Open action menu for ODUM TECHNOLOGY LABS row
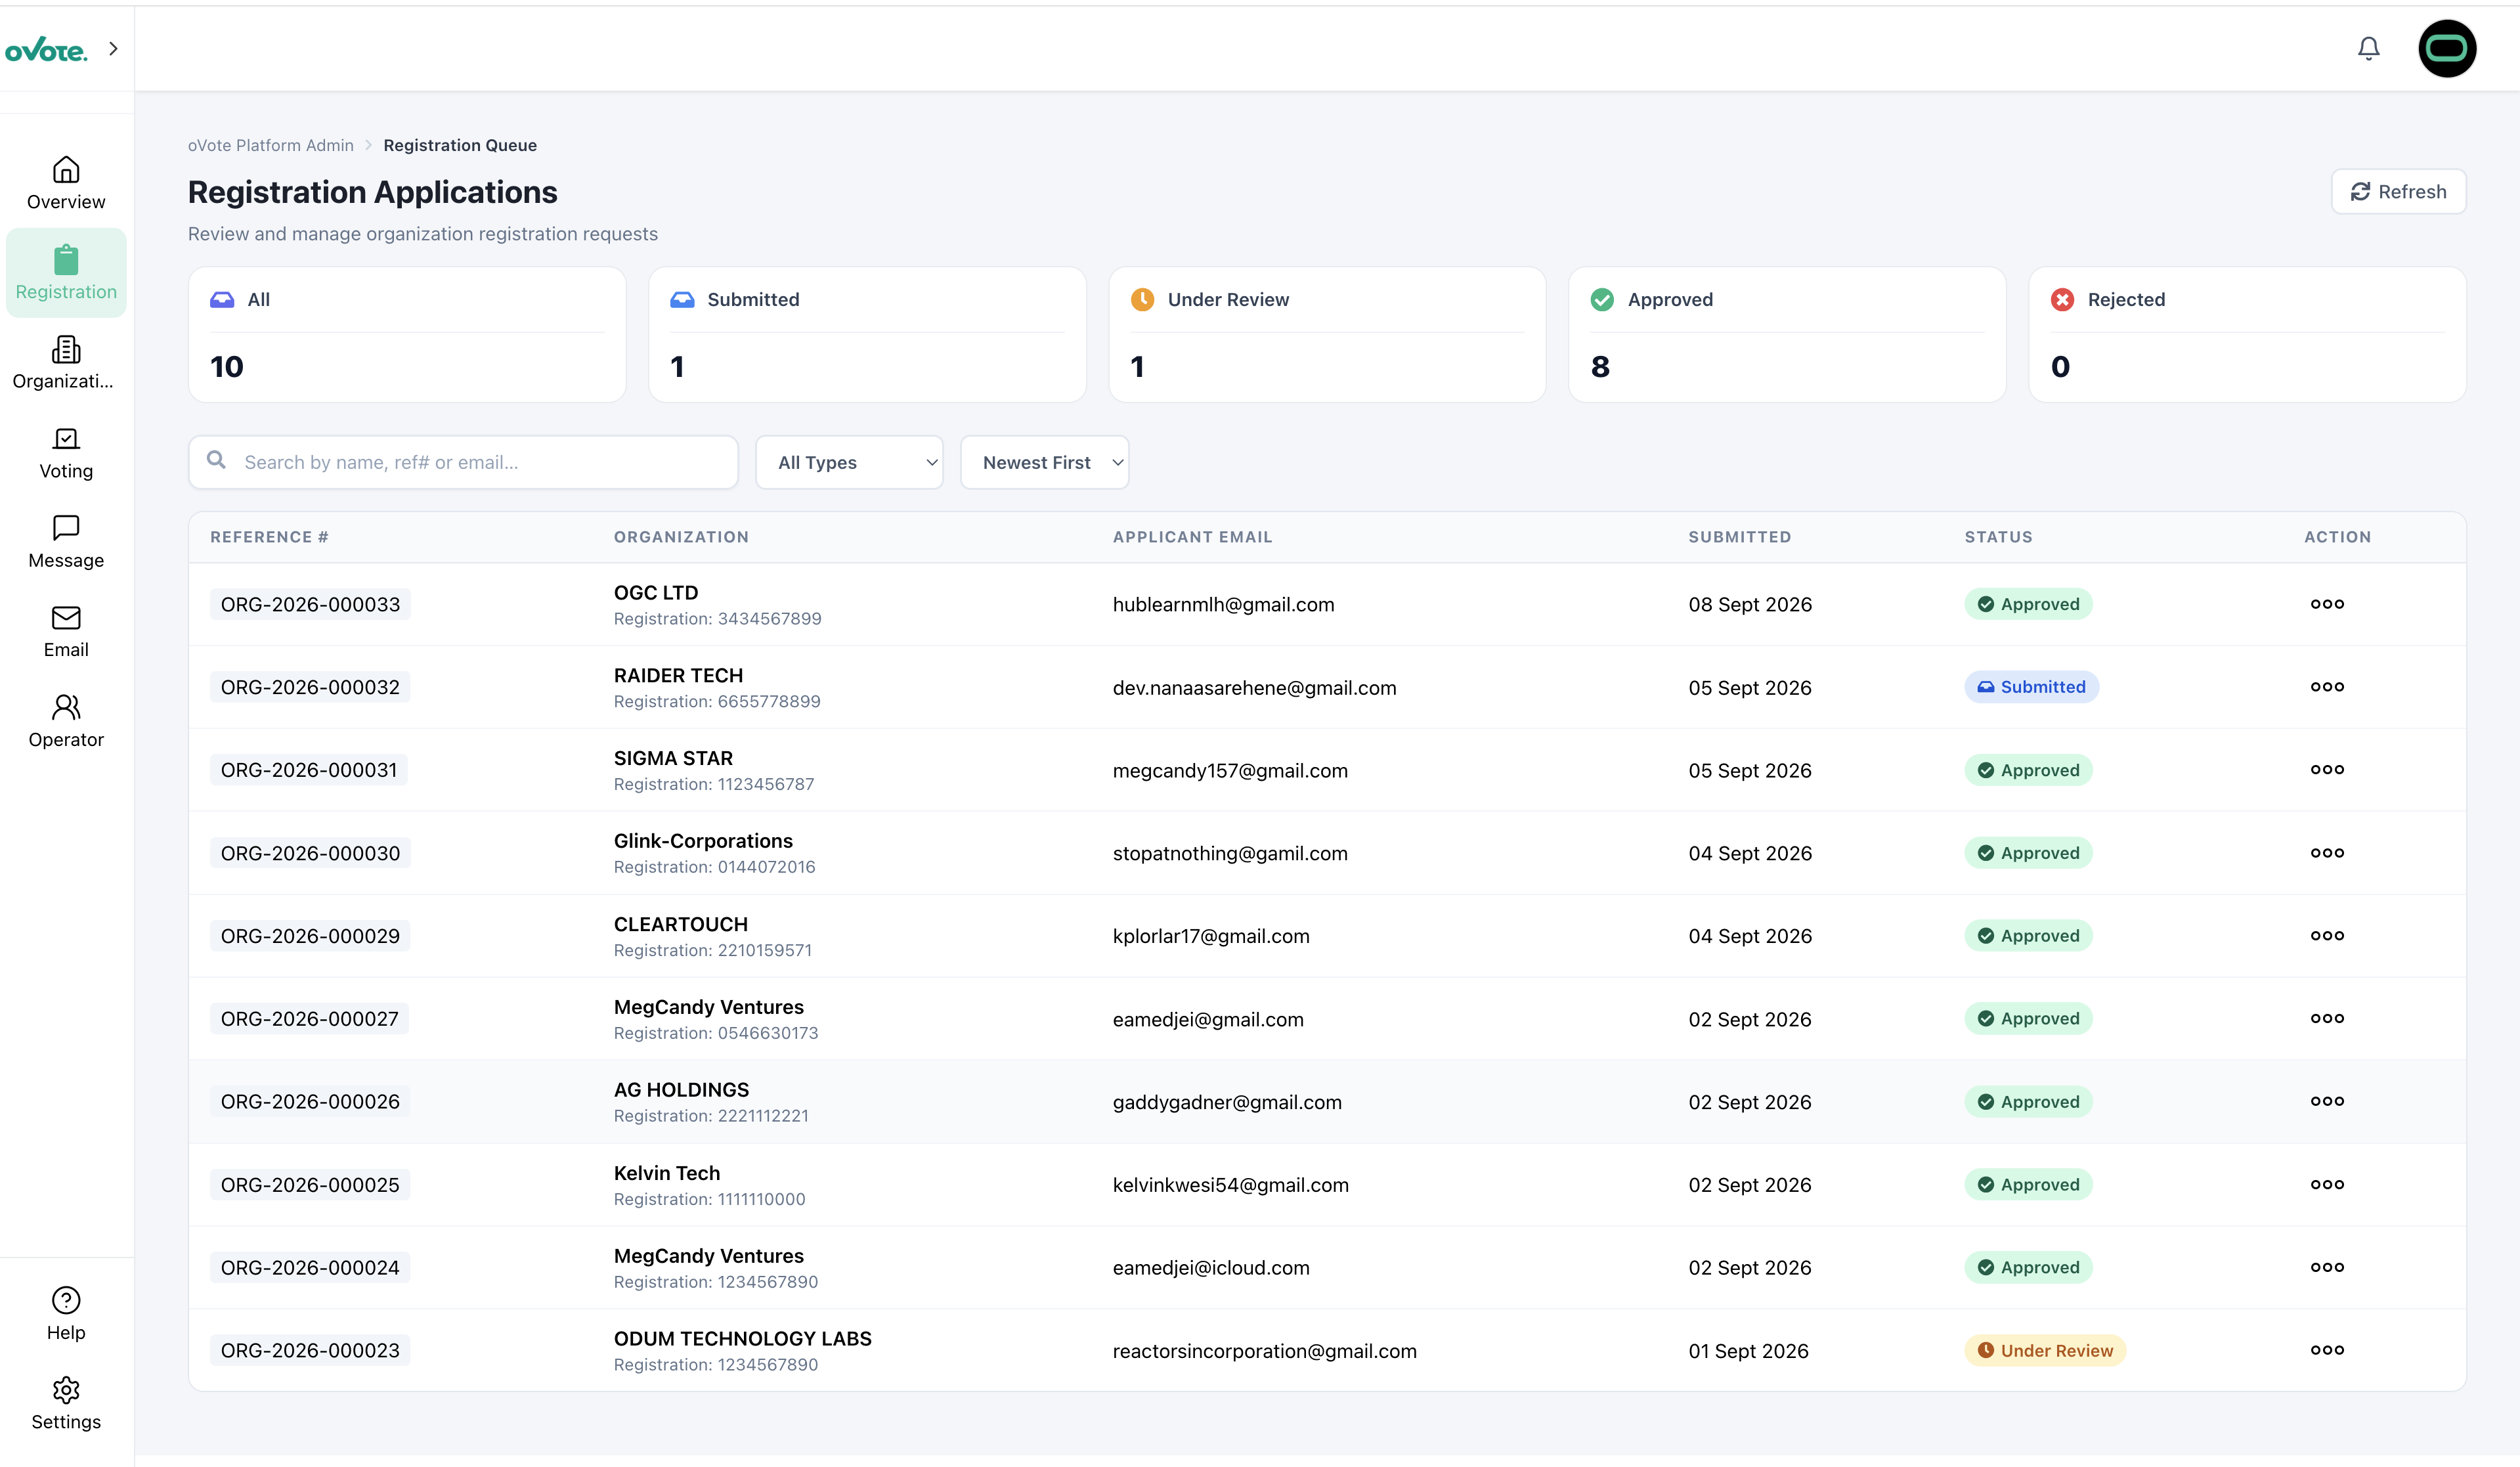 pyautogui.click(x=2327, y=1350)
